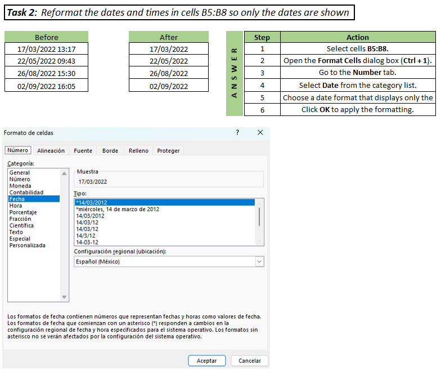Image resolution: width=441 pixels, height=379 pixels.
Task: Switch to the Número tab
Action: coord(18,150)
